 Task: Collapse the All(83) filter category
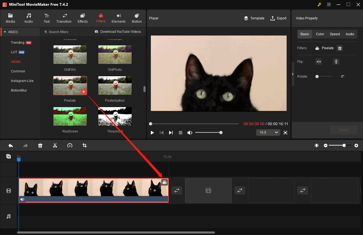coord(5,32)
